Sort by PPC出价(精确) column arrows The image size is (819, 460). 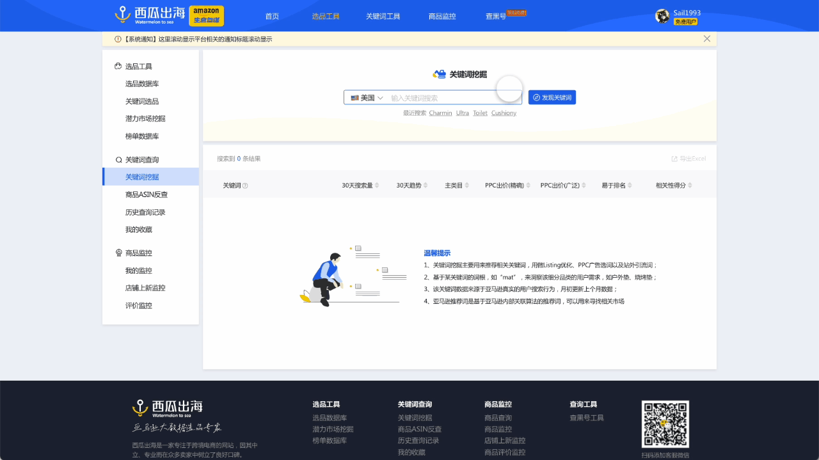(x=529, y=186)
